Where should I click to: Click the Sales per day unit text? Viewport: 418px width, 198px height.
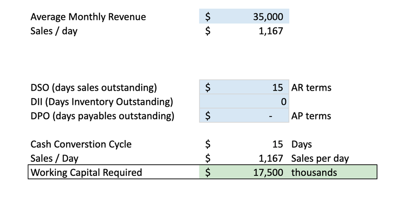coord(320,158)
